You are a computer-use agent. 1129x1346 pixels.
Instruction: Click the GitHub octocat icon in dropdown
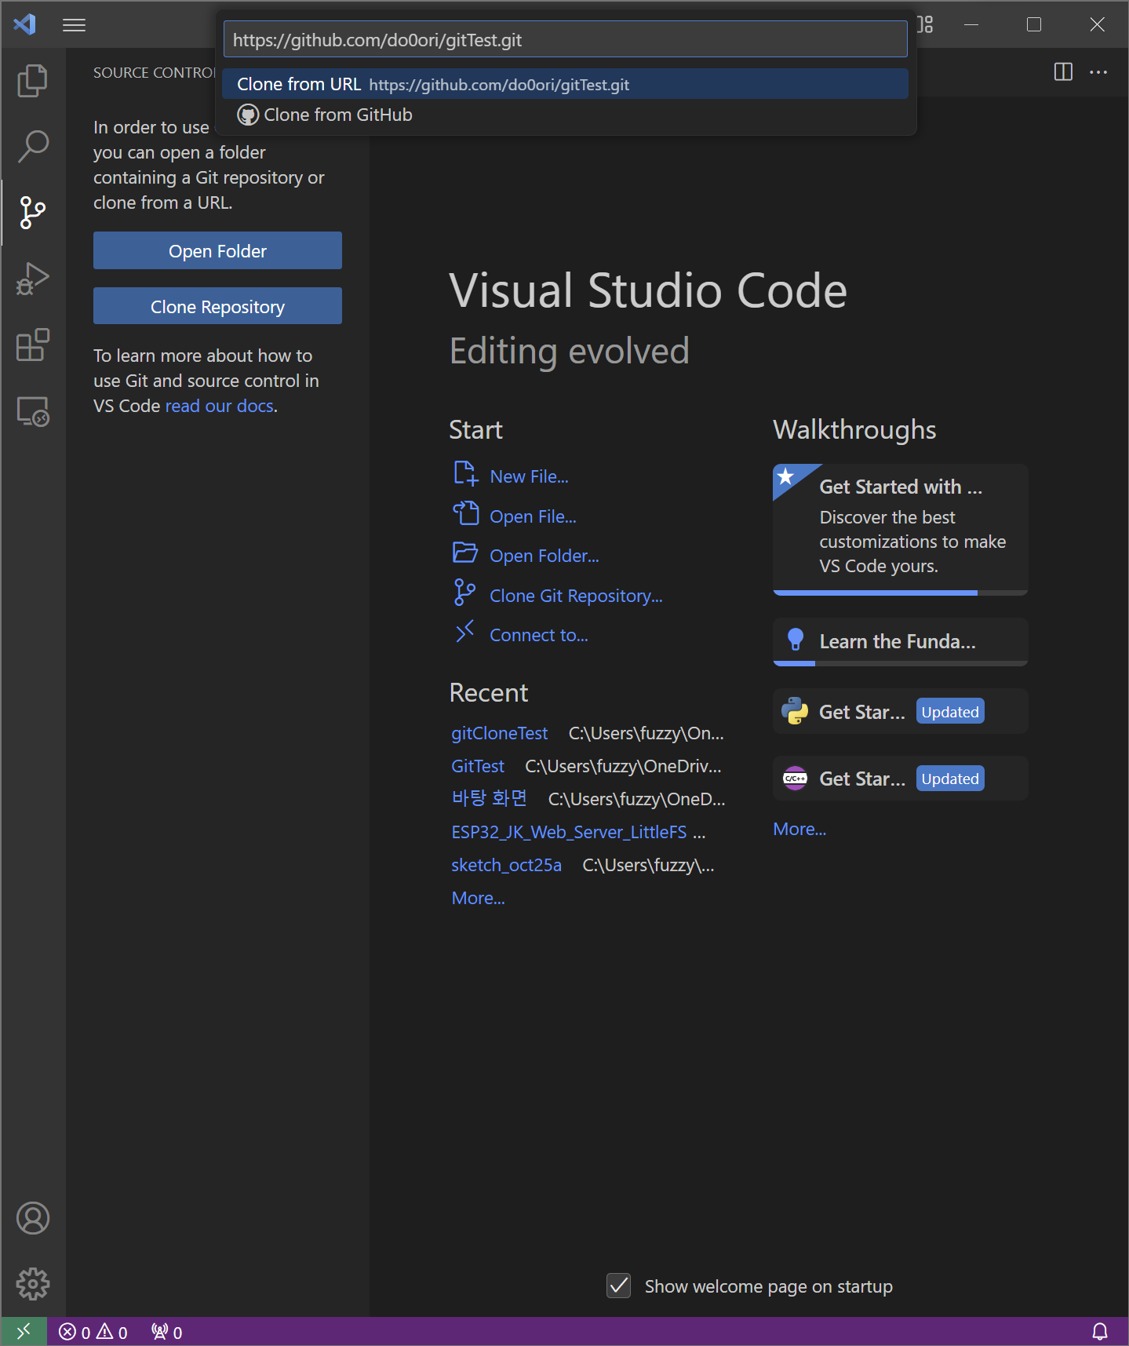click(248, 115)
